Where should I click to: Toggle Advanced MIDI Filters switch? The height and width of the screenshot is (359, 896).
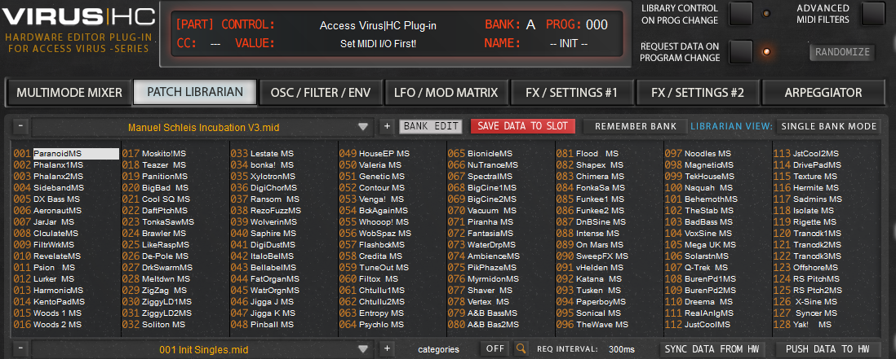coord(873,14)
